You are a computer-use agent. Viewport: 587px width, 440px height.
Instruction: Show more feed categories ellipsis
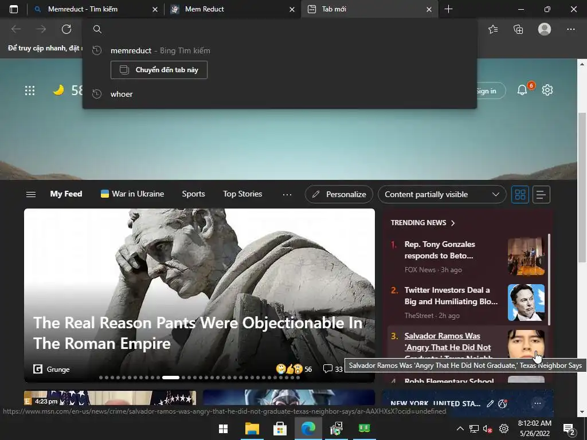point(287,195)
